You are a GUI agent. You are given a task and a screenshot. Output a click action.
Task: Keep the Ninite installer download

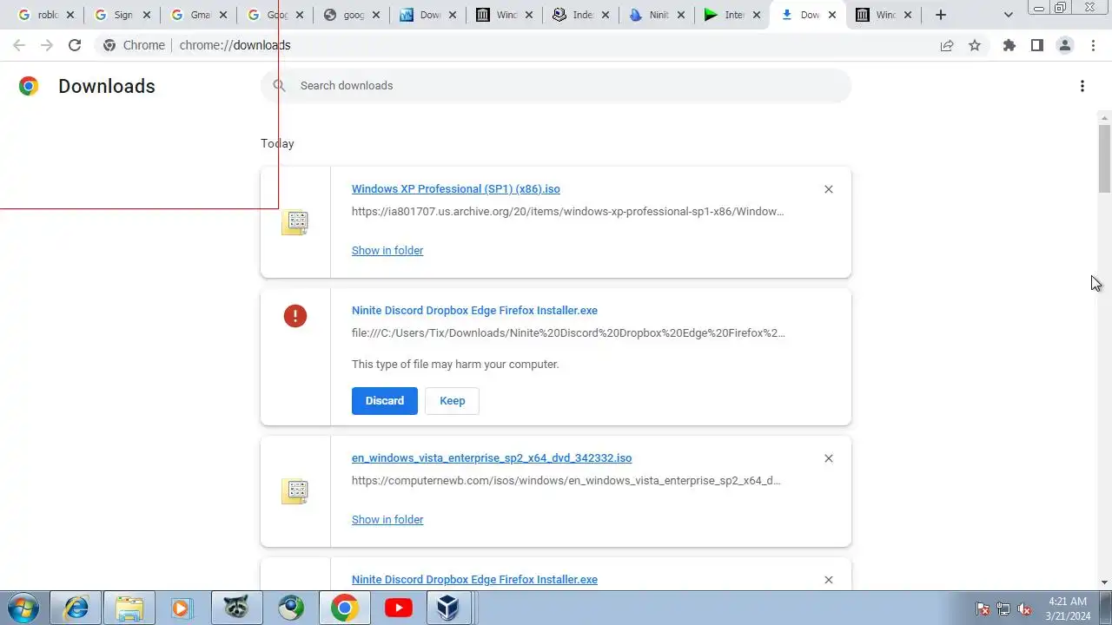(x=452, y=401)
